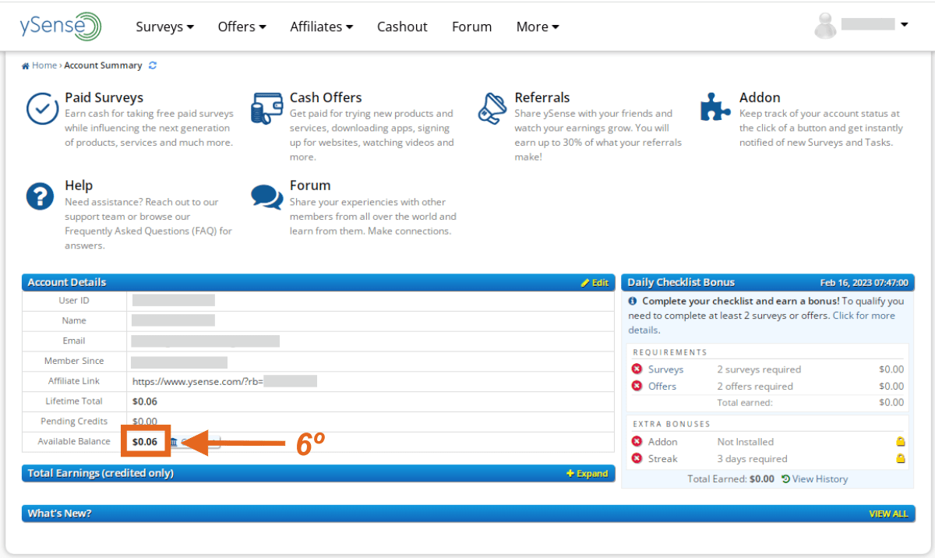
Task: Open the Cash Offers heading
Action: point(326,97)
